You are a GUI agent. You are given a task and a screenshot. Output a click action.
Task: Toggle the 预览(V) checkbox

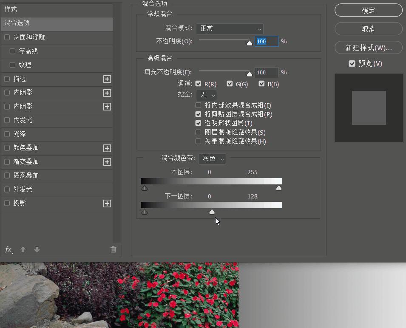point(352,63)
